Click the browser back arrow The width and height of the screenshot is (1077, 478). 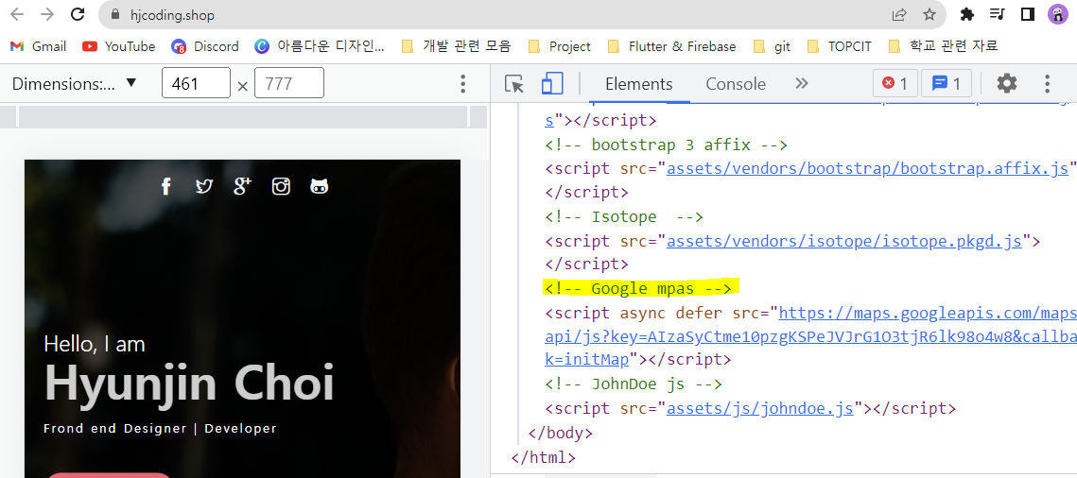17,14
